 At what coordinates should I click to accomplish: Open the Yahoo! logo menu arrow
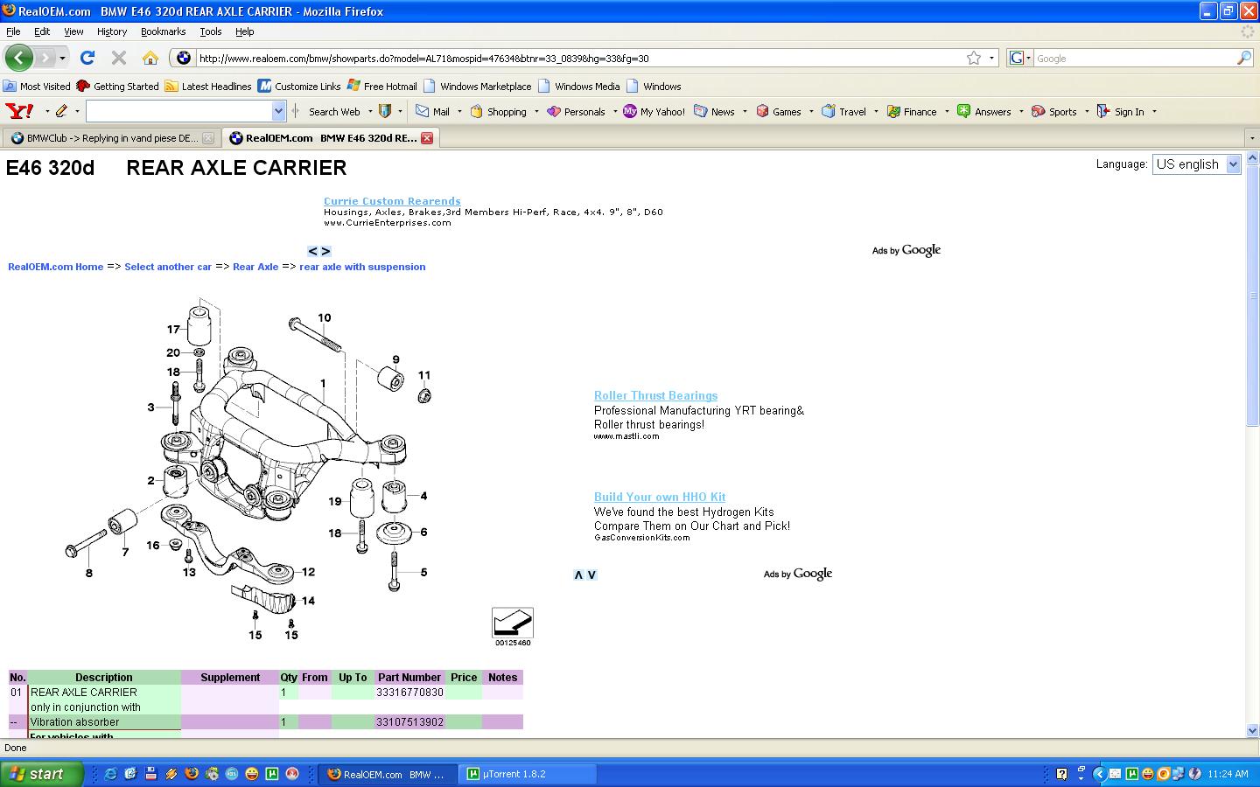click(47, 111)
